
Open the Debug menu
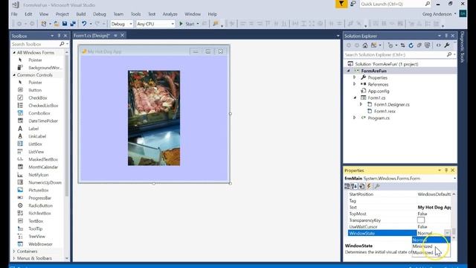pos(99,14)
